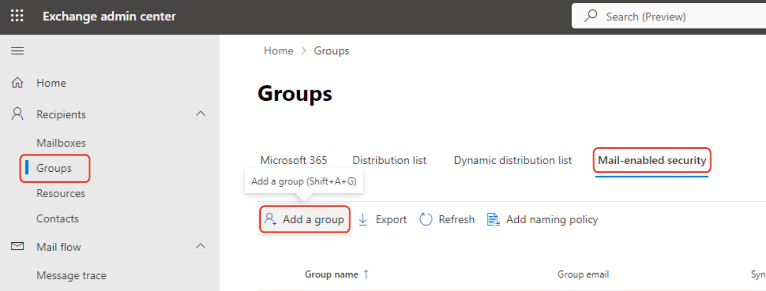Click the Mail flow label in sidebar

pos(59,247)
